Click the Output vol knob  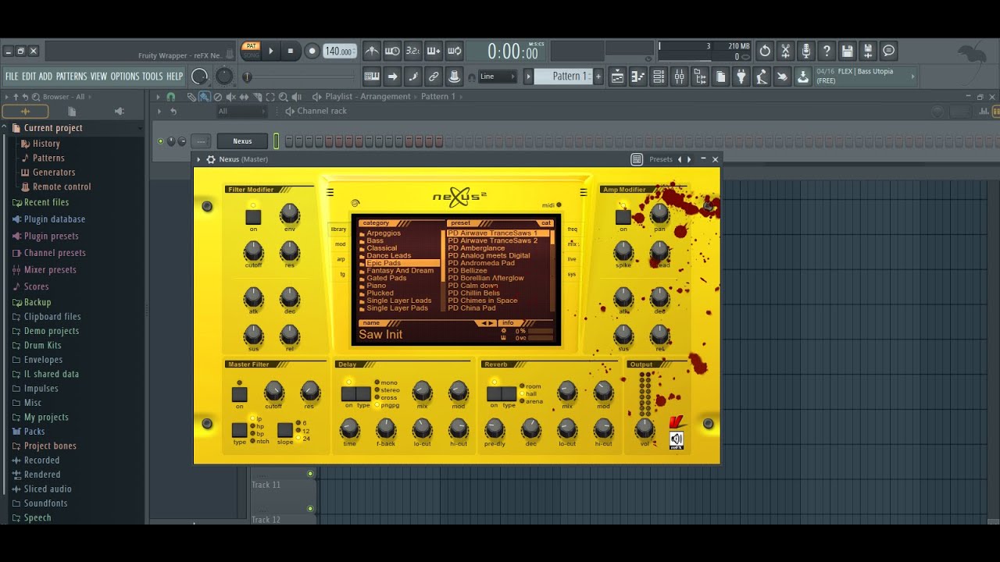tap(645, 428)
